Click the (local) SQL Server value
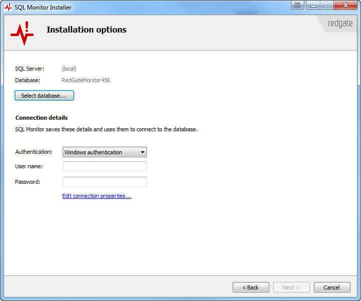The width and height of the screenshot is (361, 301). pos(69,69)
